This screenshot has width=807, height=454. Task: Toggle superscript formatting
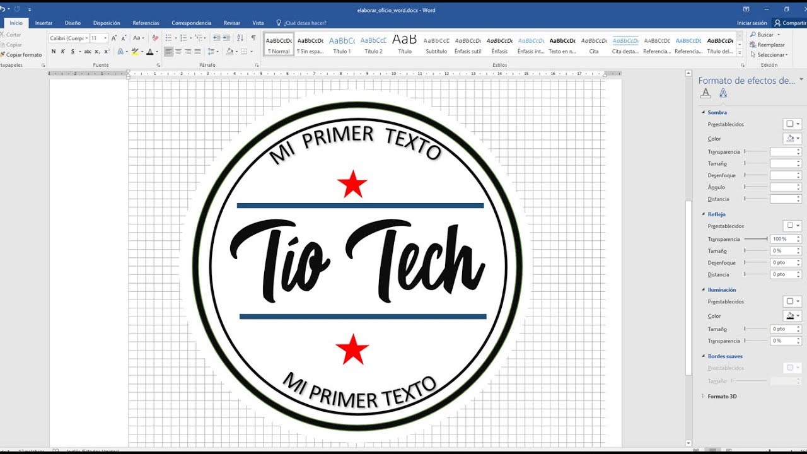click(107, 52)
